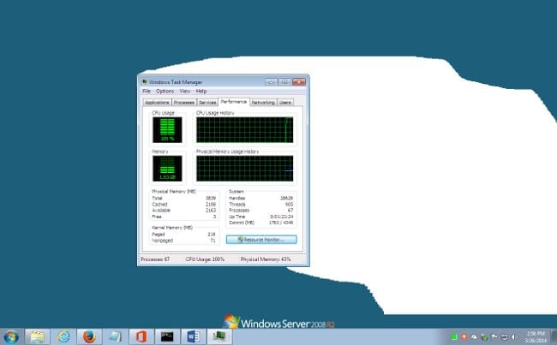Viewport: 557px width, 345px height.
Task: Close the Task Manager window
Action: coord(299,81)
